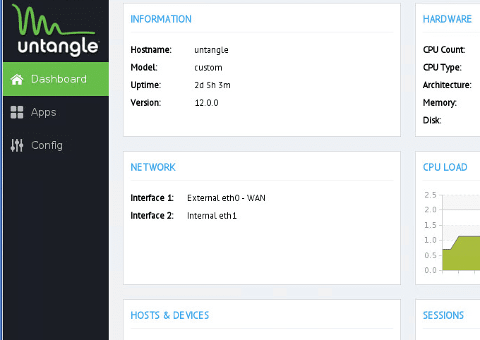Click the Information panel title

[161, 19]
